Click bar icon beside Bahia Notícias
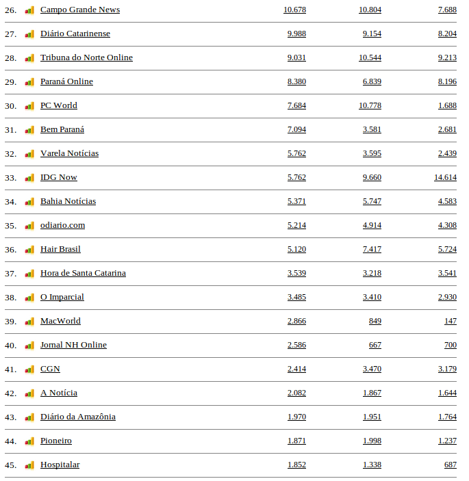 click(29, 202)
